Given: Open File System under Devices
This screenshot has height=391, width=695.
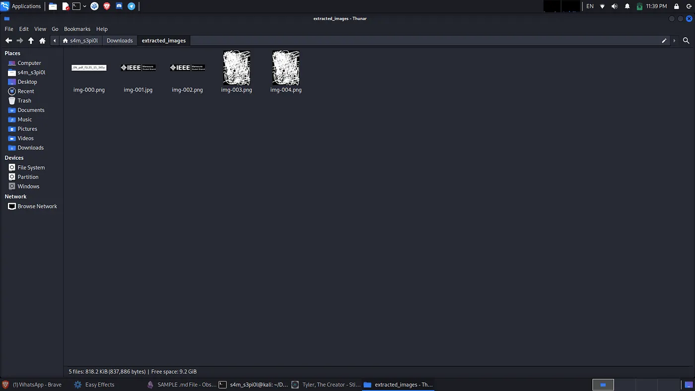Looking at the screenshot, I should [x=31, y=168].
